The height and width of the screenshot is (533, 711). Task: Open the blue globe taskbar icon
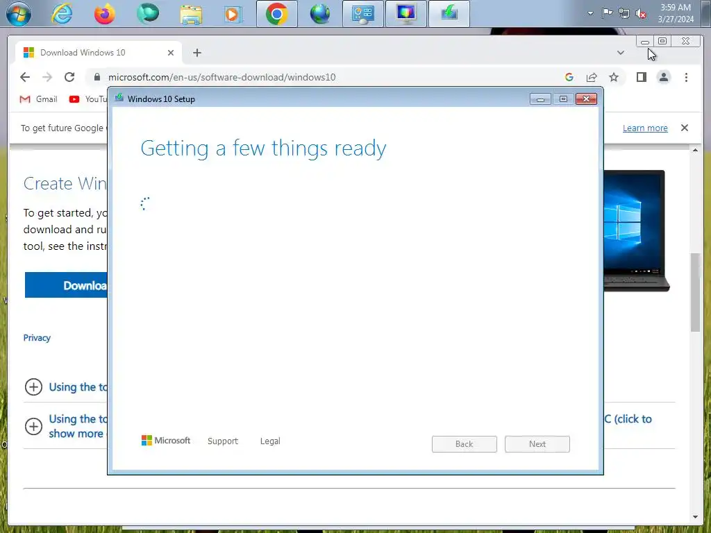tap(319, 14)
